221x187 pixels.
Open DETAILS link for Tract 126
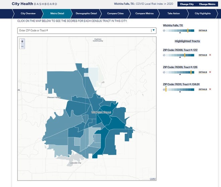click(203, 72)
